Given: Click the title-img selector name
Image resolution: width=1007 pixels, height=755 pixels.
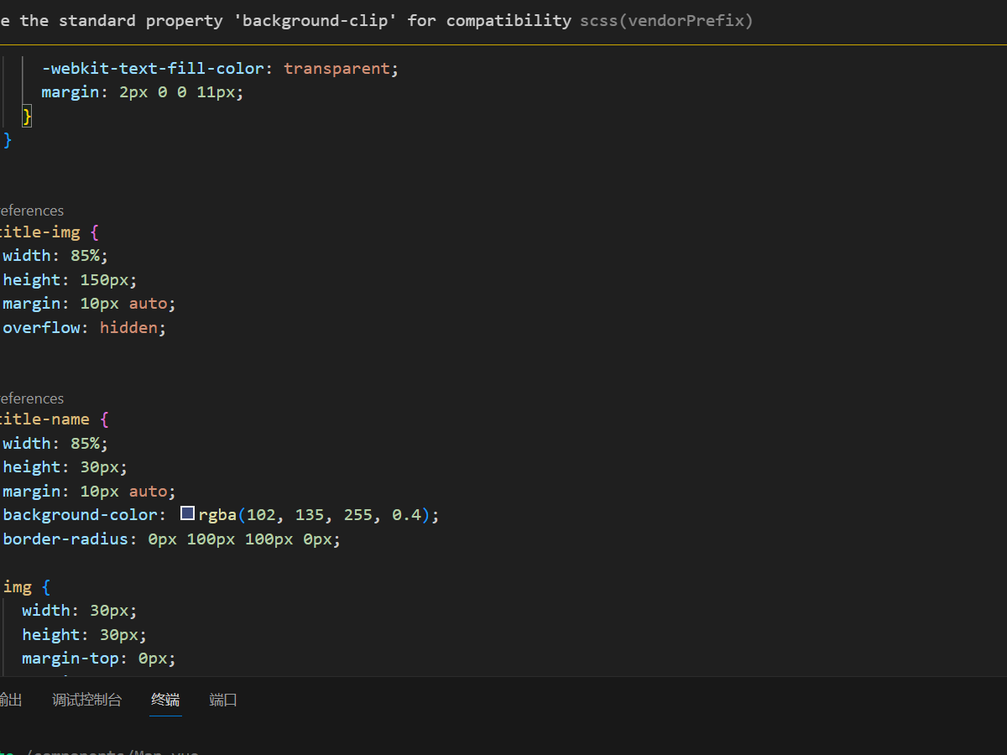Looking at the screenshot, I should (x=39, y=232).
